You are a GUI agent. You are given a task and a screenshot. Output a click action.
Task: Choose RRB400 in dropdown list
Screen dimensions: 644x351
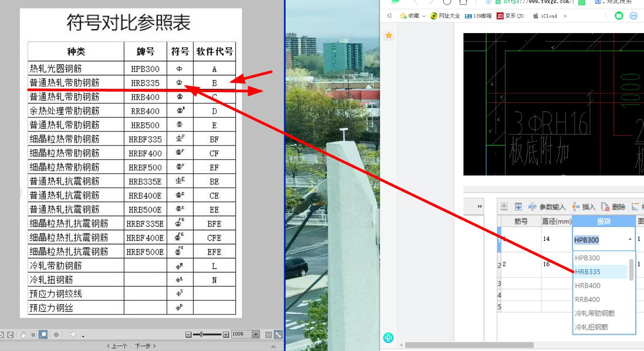tap(600, 299)
